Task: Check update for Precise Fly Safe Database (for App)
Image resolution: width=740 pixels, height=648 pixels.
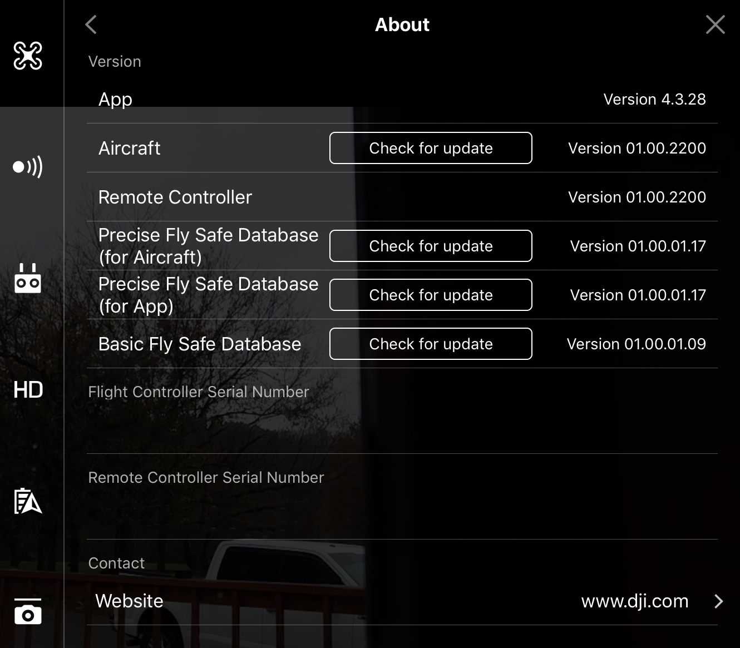Action: (431, 295)
